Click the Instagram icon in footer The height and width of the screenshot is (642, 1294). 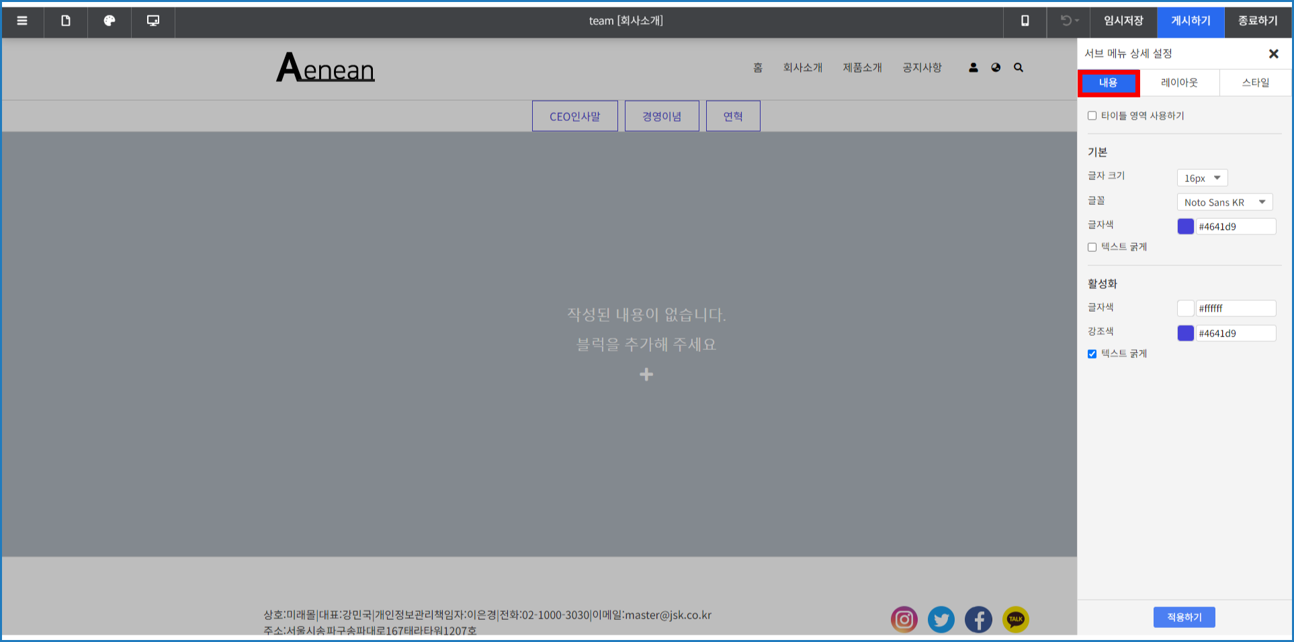tap(904, 619)
